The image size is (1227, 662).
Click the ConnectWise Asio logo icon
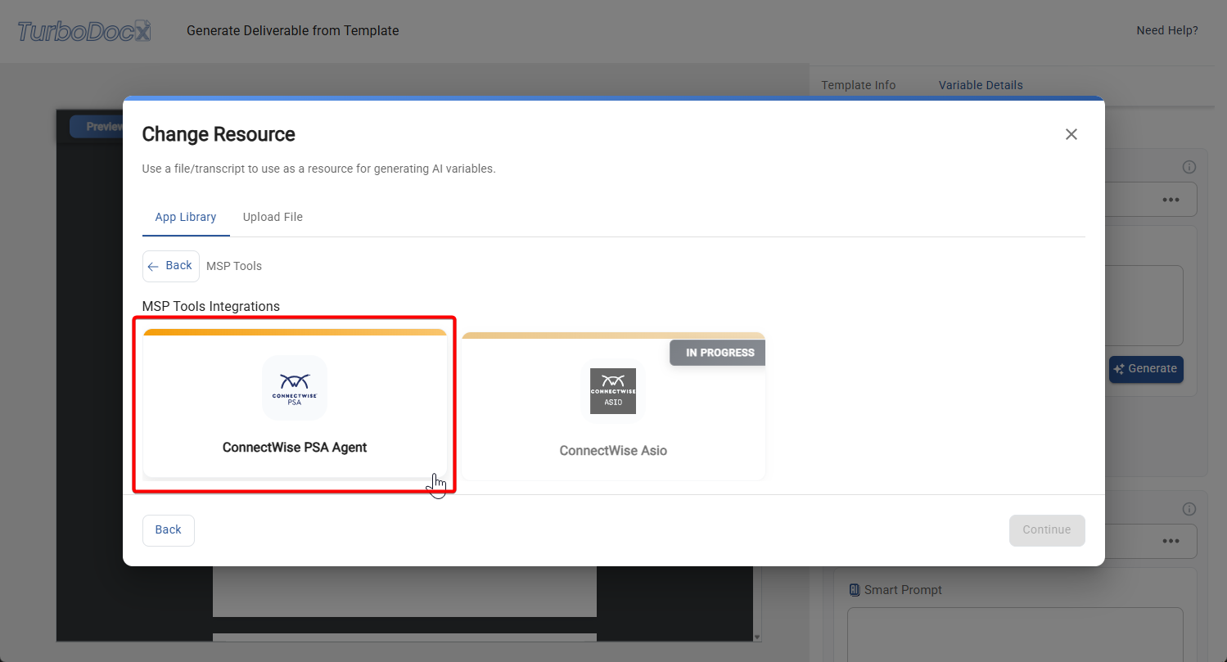[x=613, y=391]
